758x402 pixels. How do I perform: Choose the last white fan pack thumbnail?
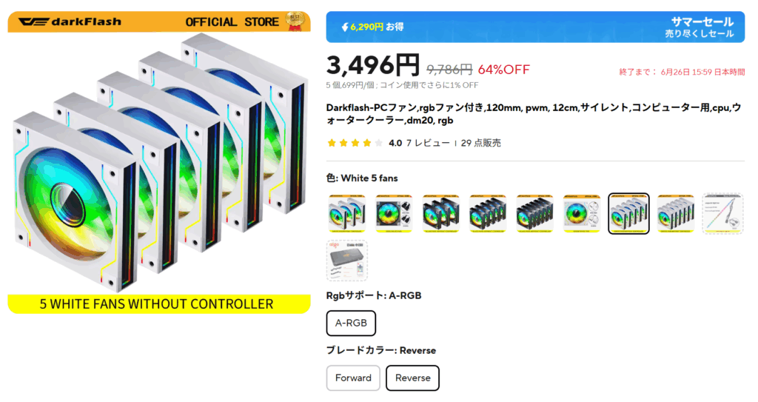click(675, 213)
